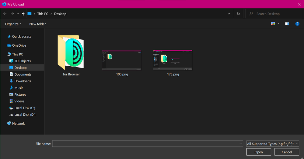The image size is (304, 159).
Task: Open 3D Objects in the sidebar
Action: click(x=23, y=61)
